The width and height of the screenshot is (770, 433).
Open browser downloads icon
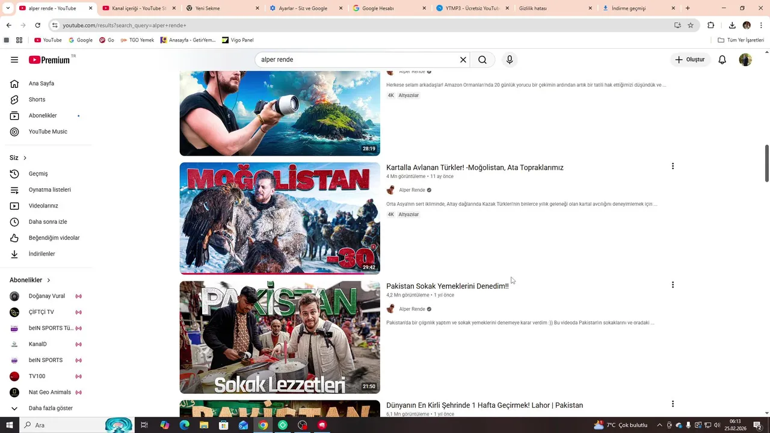732,25
